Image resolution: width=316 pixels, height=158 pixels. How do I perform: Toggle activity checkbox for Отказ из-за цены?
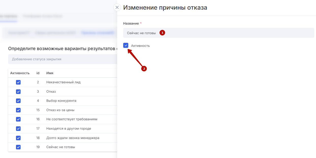(x=18, y=110)
